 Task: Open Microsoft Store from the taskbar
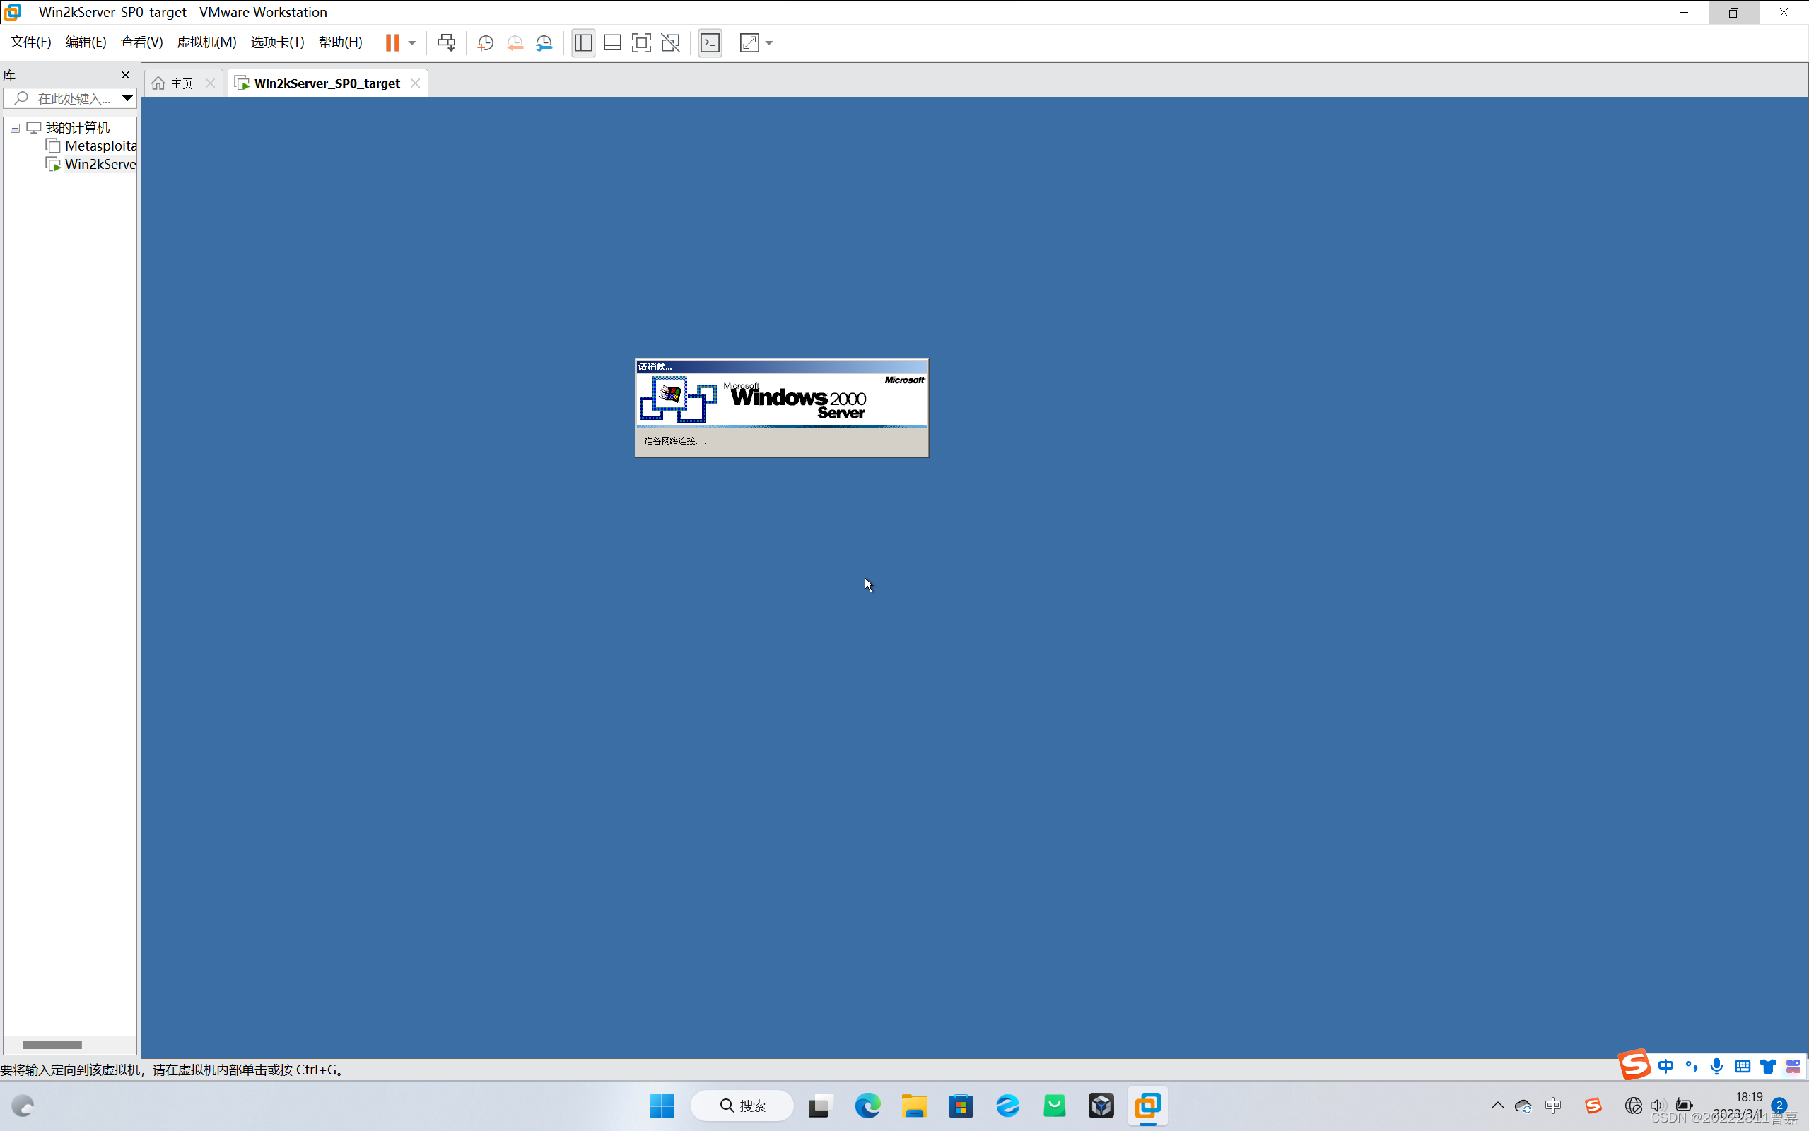click(961, 1106)
